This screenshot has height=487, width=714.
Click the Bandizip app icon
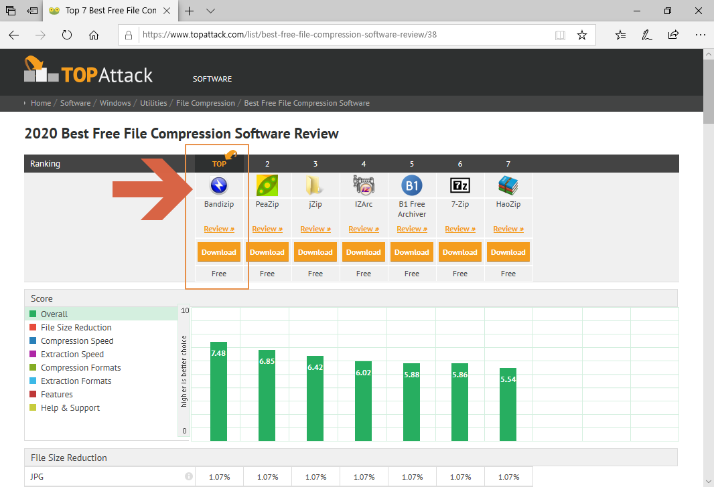219,185
